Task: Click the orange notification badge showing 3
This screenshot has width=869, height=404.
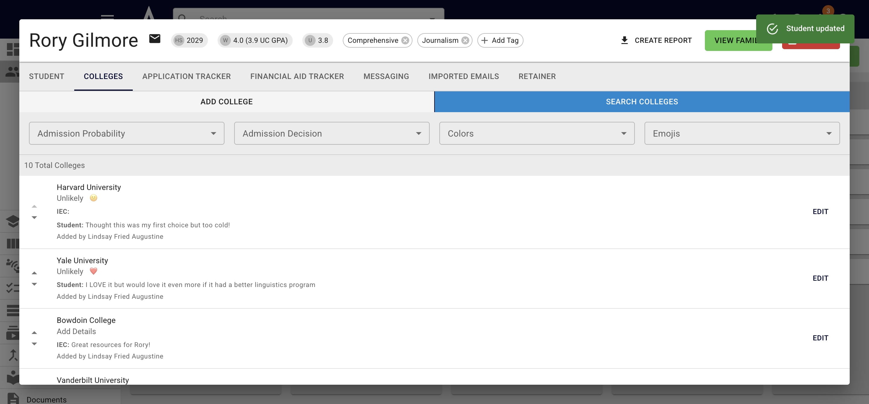Action: [x=828, y=11]
